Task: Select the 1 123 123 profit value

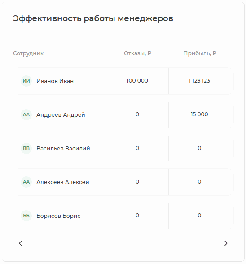Action: coord(199,81)
